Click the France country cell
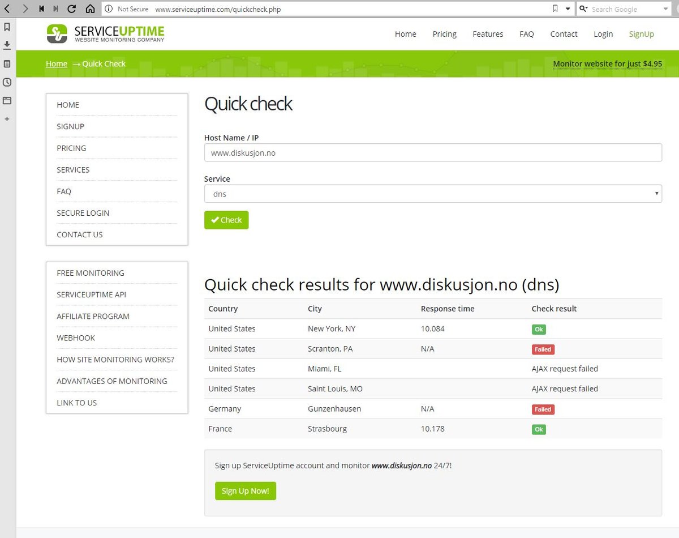Viewport: 679px width, 538px height. (220, 429)
